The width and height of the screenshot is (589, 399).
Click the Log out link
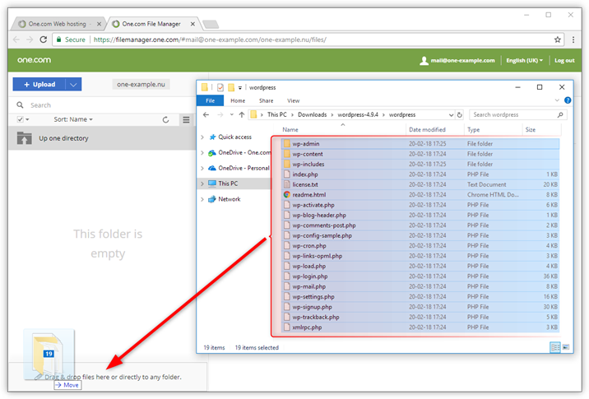coord(564,61)
